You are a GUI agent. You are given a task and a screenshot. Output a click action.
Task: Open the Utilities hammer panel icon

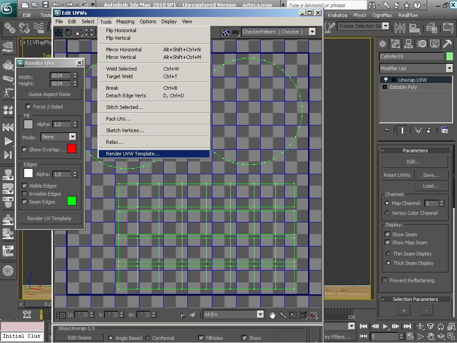(x=447, y=44)
